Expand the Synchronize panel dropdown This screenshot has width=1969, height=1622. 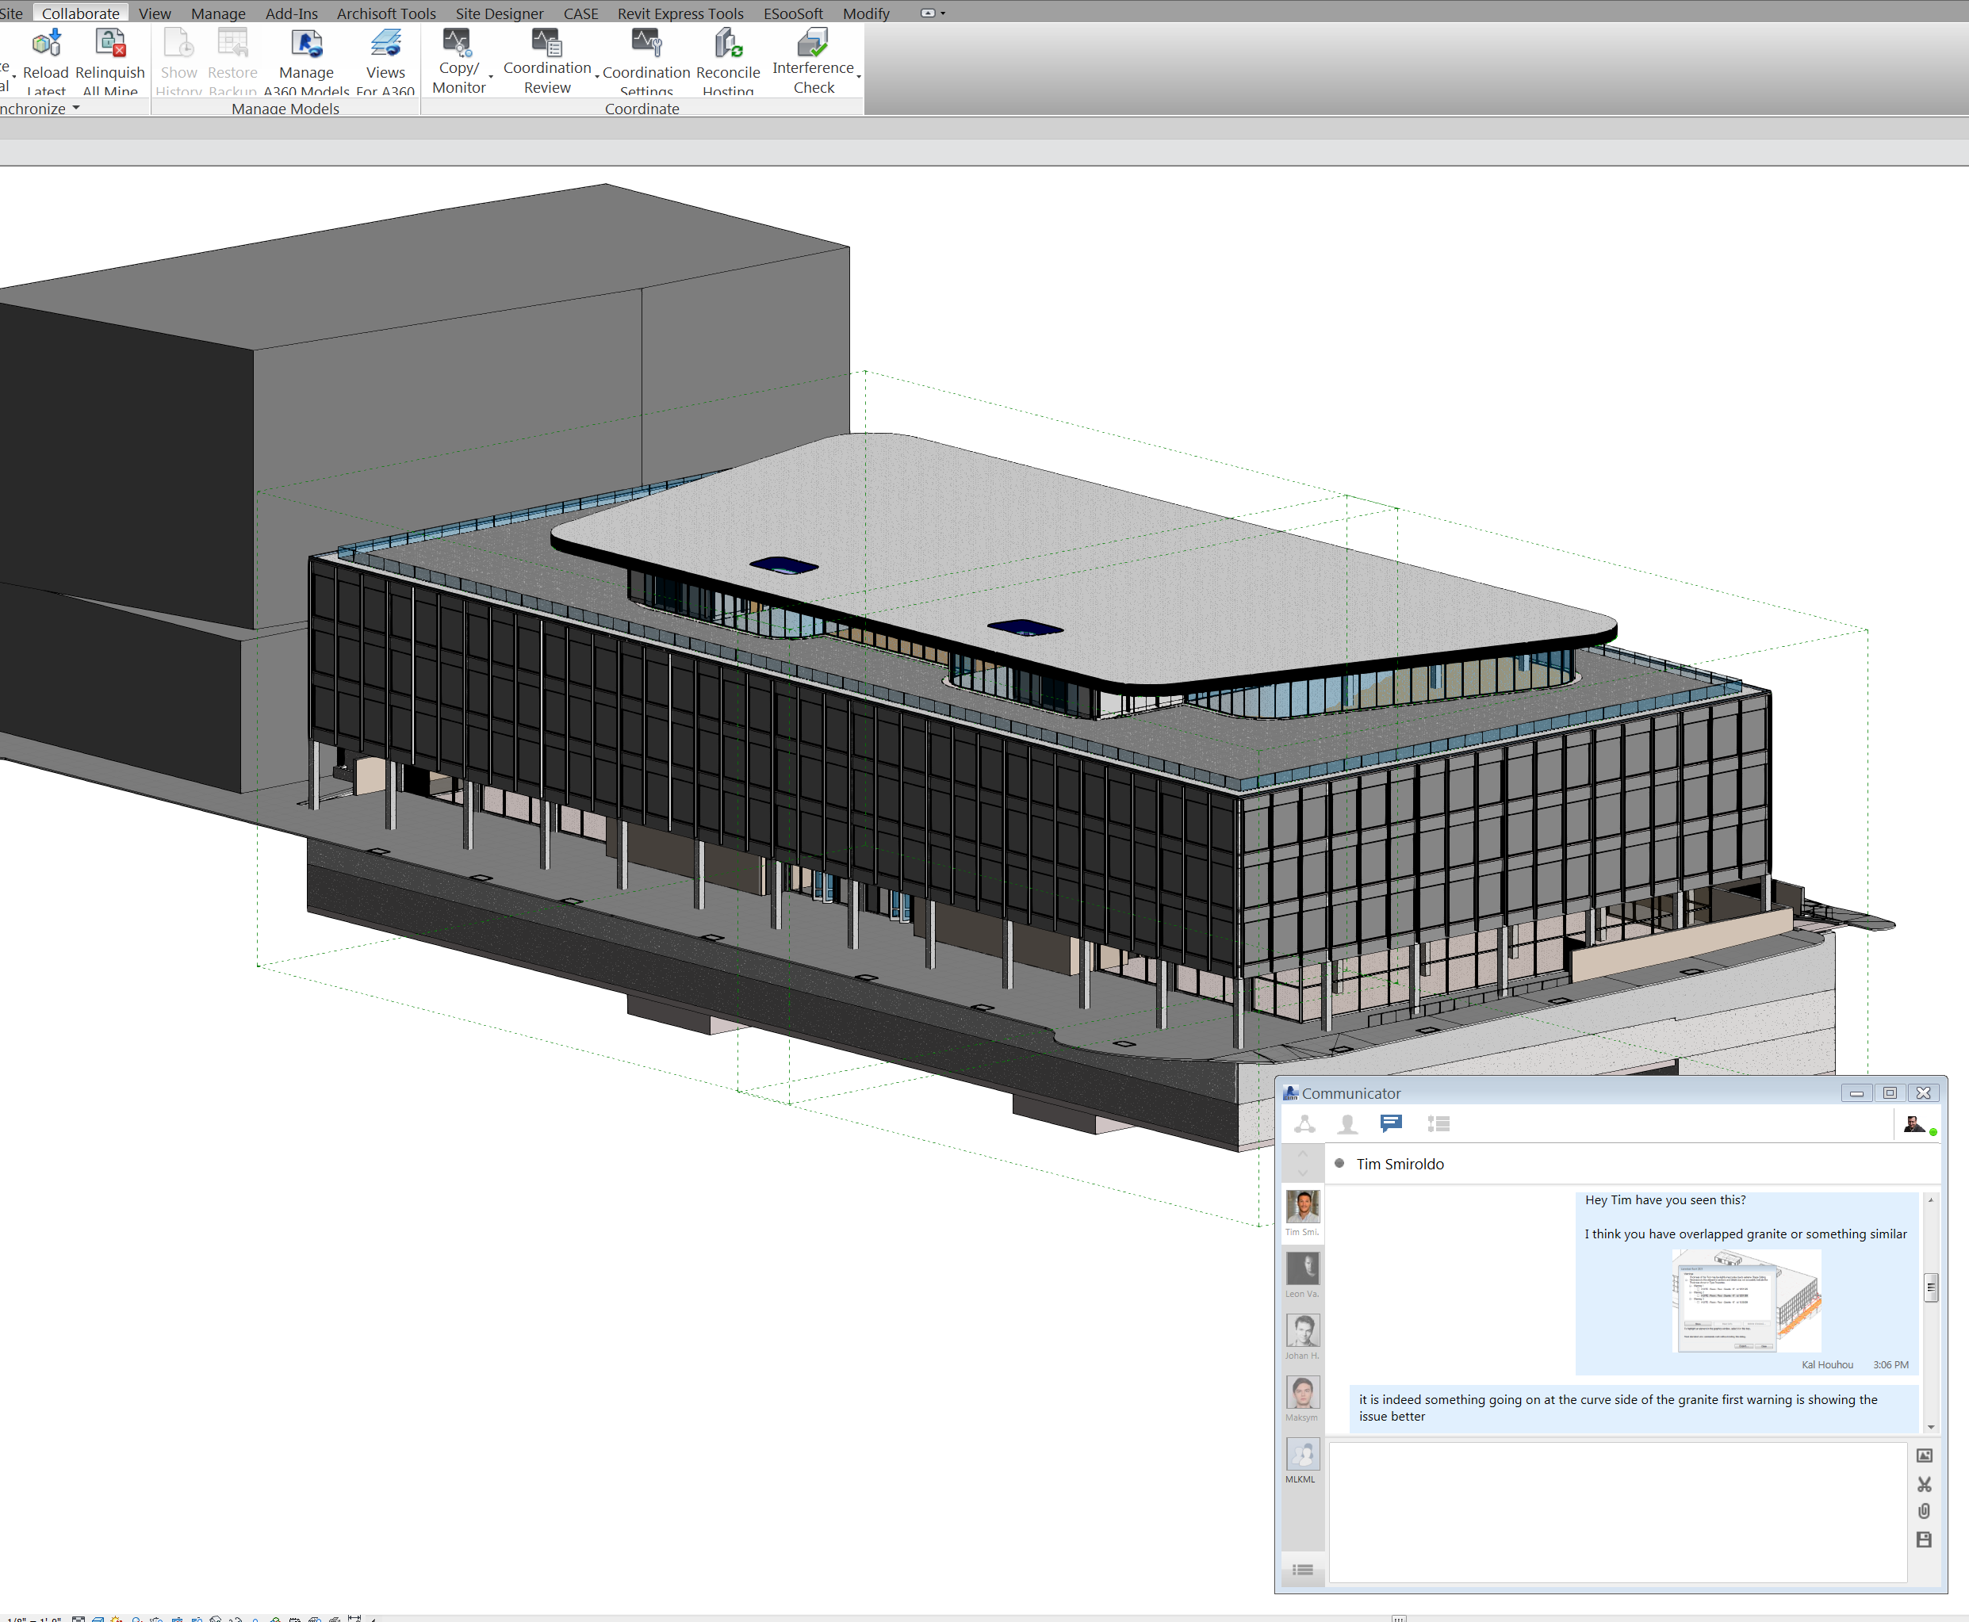(75, 109)
